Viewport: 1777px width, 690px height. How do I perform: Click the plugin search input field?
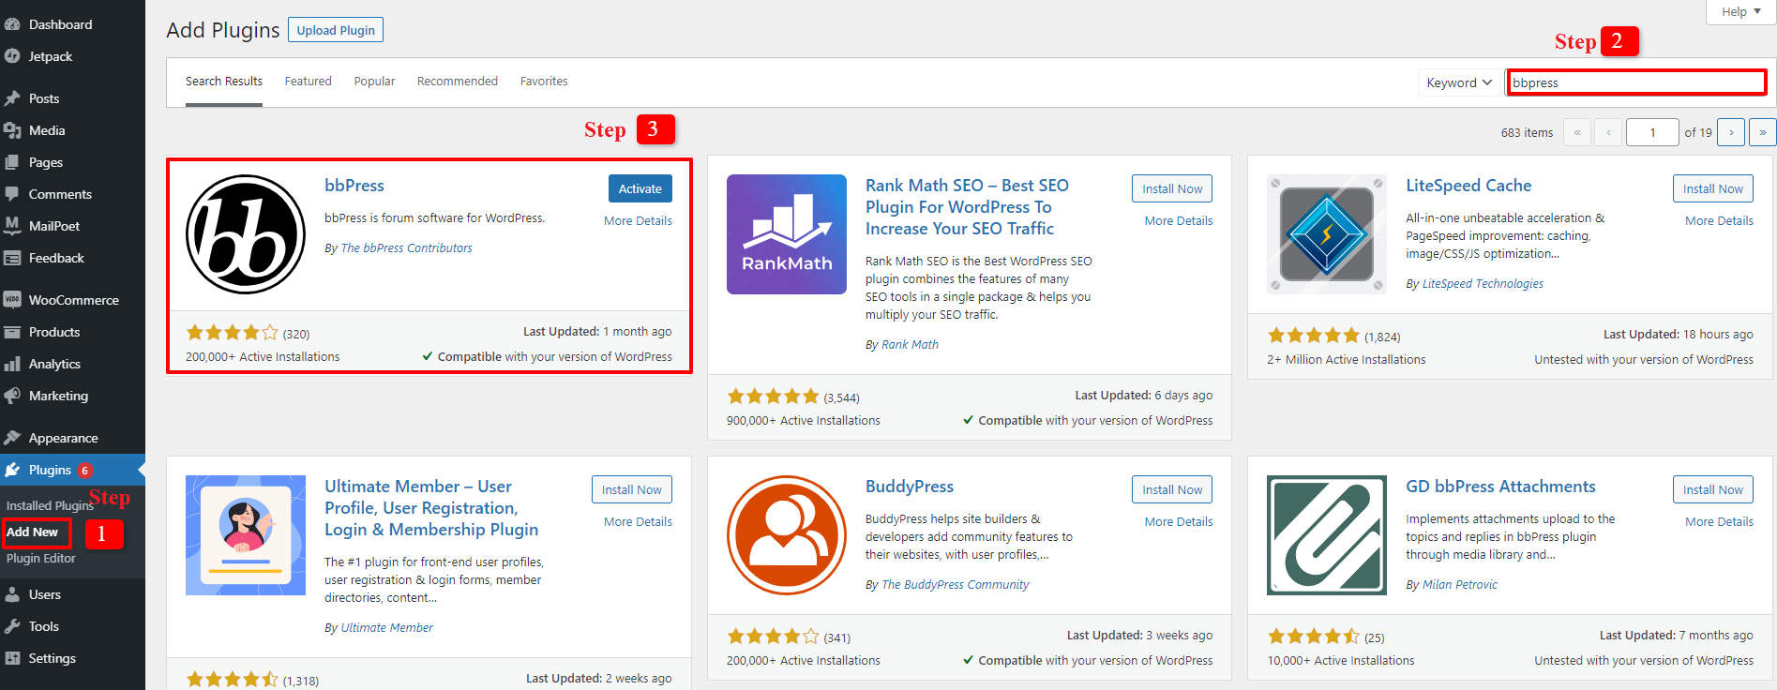(x=1636, y=82)
